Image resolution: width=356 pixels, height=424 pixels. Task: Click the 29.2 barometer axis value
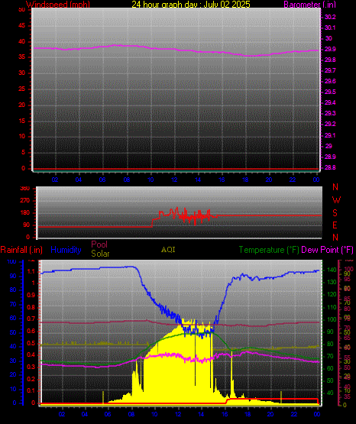[330, 124]
